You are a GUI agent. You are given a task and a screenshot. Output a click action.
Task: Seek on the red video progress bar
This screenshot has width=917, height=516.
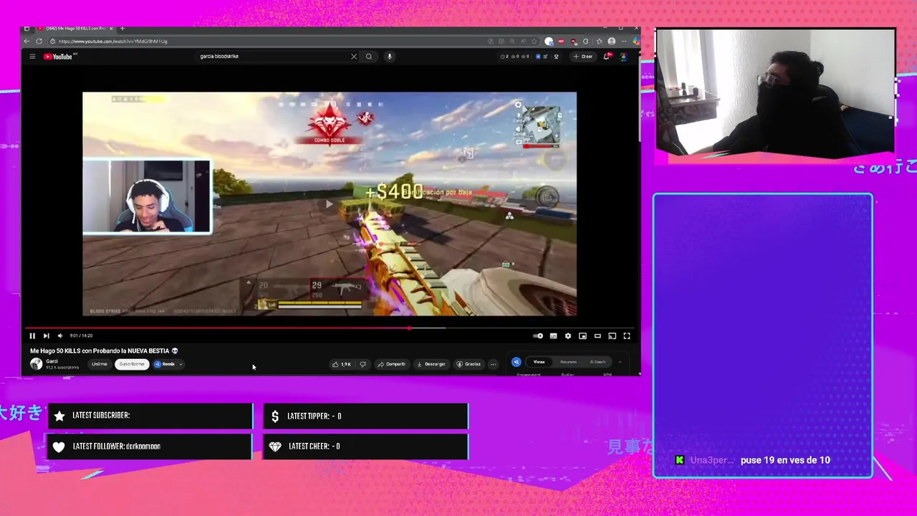[330, 328]
